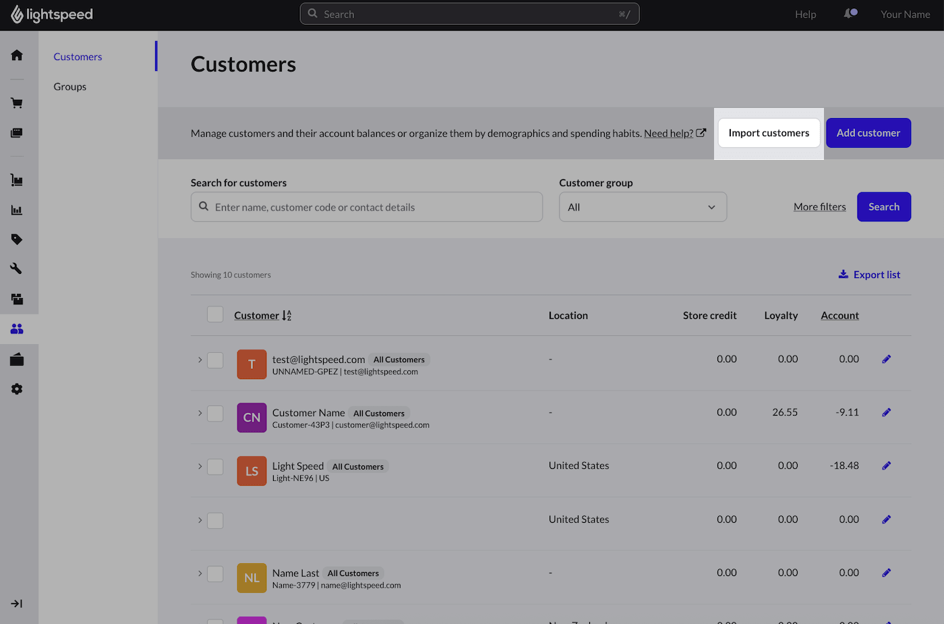Open the Inventory trolley icon in the sidebar
This screenshot has width=944, height=624.
coord(17,180)
